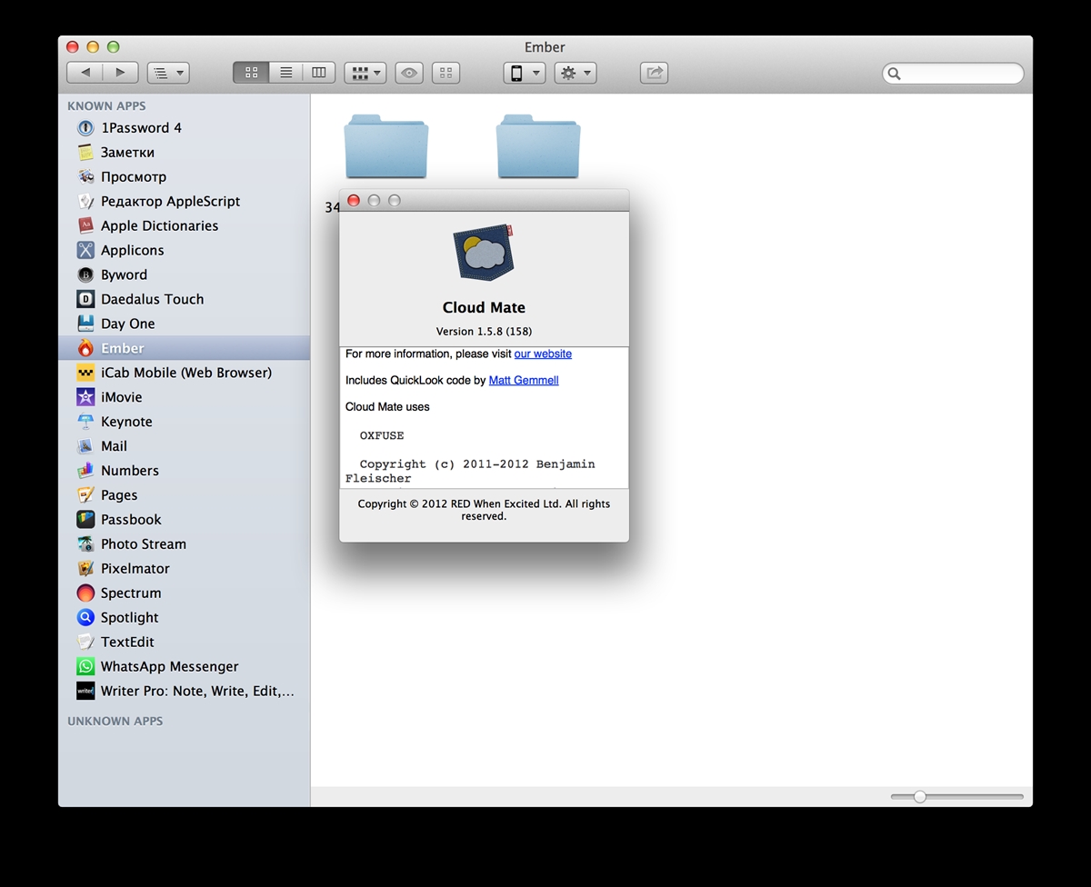Click the Quick Look eye icon
The image size is (1091, 887).
click(409, 73)
